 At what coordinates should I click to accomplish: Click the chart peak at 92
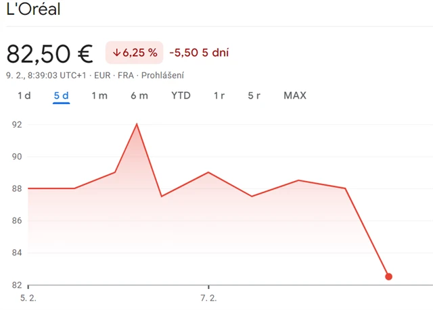click(x=137, y=124)
